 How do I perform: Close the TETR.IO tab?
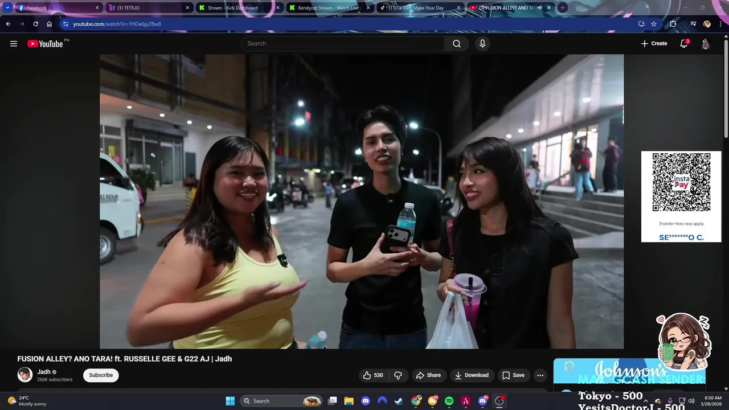pyautogui.click(x=187, y=8)
